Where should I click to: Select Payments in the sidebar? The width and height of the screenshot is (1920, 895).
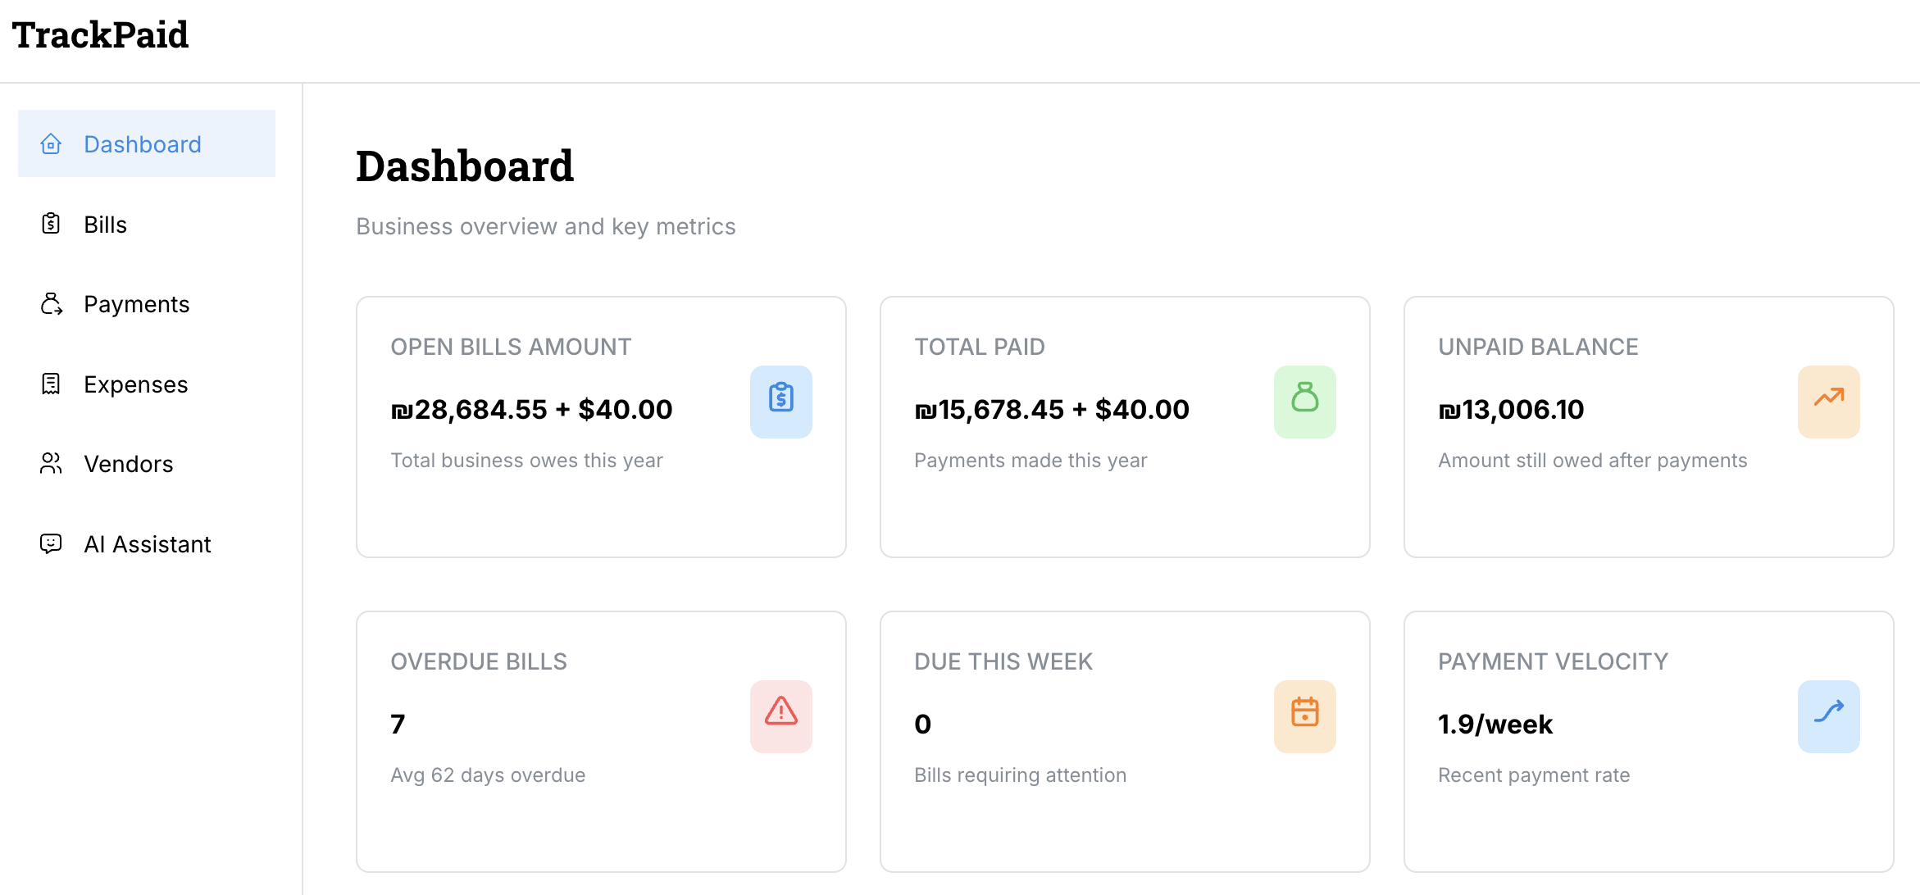(x=136, y=303)
